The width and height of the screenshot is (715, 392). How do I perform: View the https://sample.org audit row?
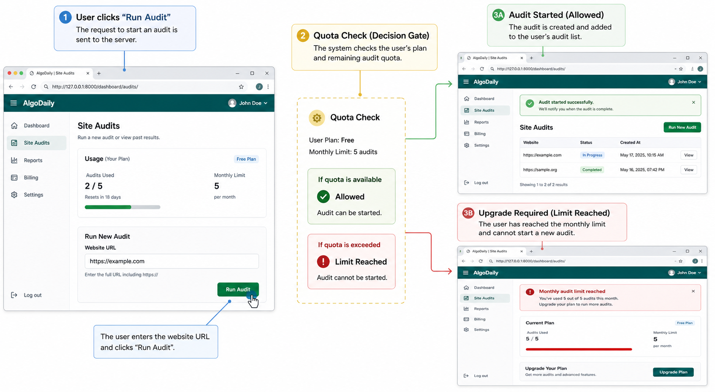click(x=688, y=170)
